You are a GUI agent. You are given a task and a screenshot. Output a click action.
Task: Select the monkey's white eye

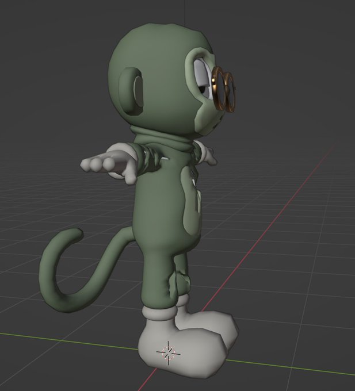203,79
